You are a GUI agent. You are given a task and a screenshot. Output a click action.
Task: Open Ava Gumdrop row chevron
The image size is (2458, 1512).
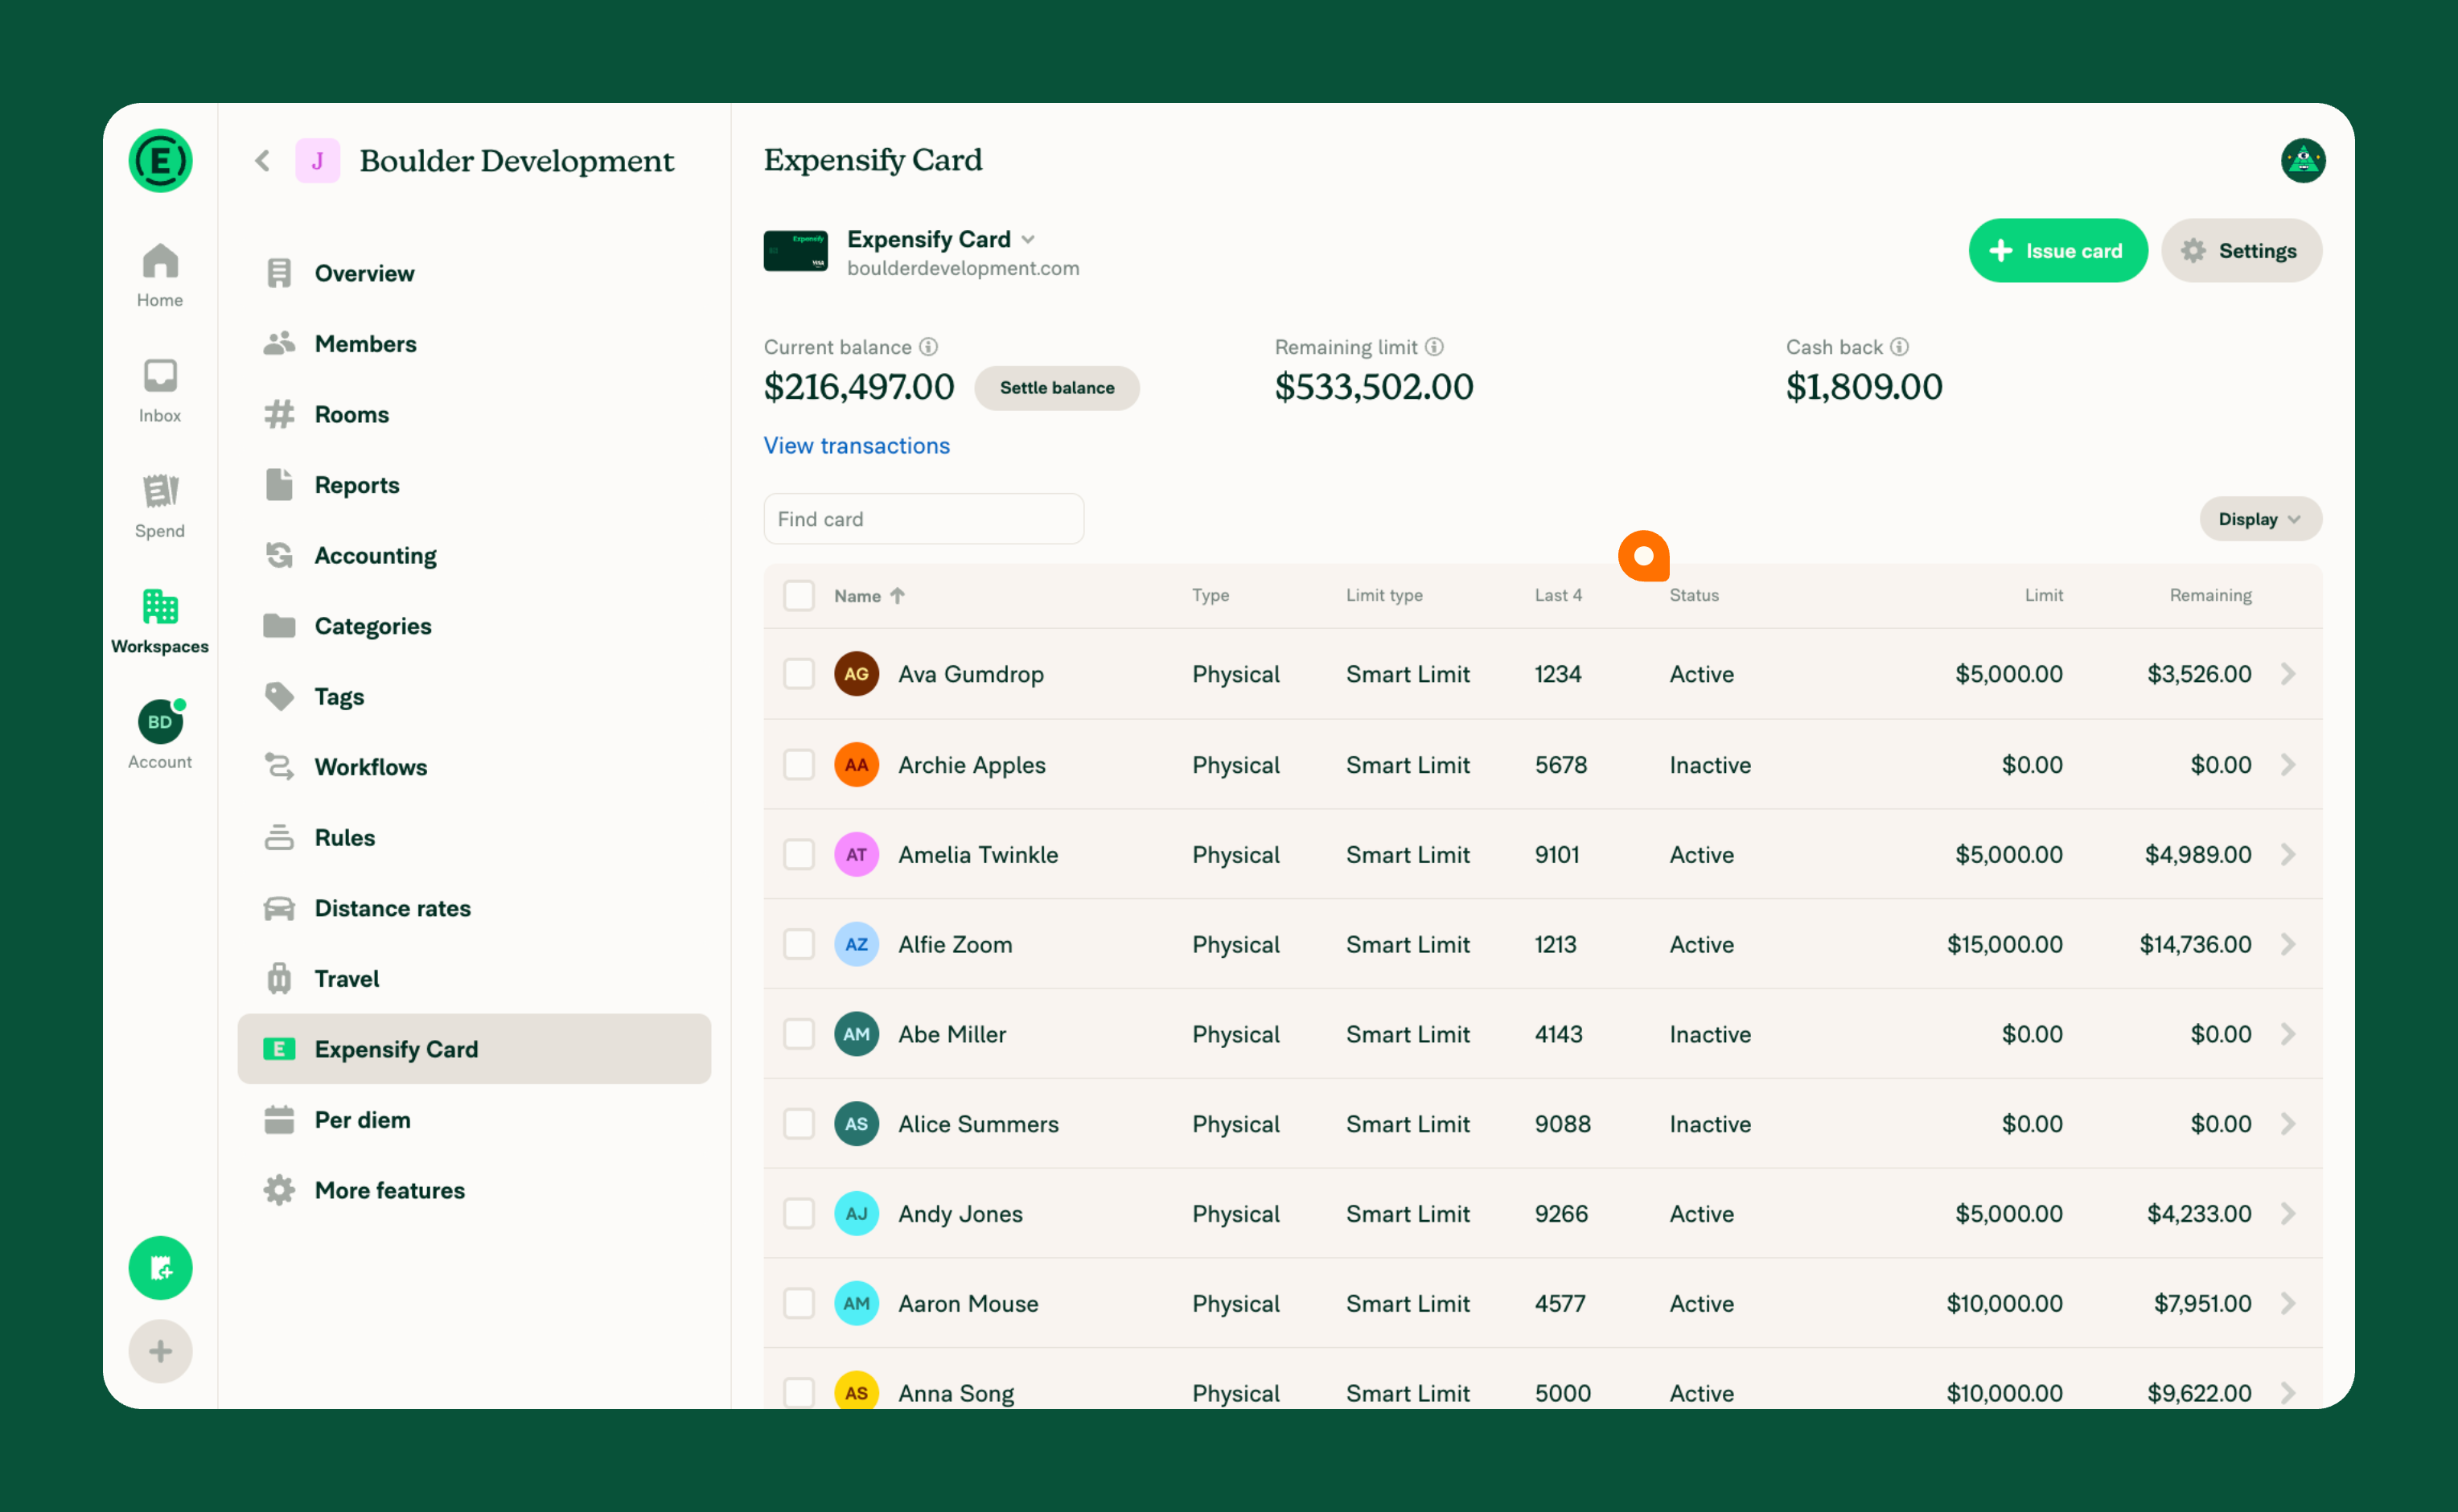tap(2288, 674)
